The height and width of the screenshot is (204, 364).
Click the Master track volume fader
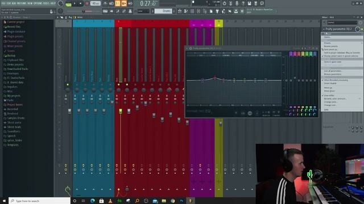click(69, 111)
